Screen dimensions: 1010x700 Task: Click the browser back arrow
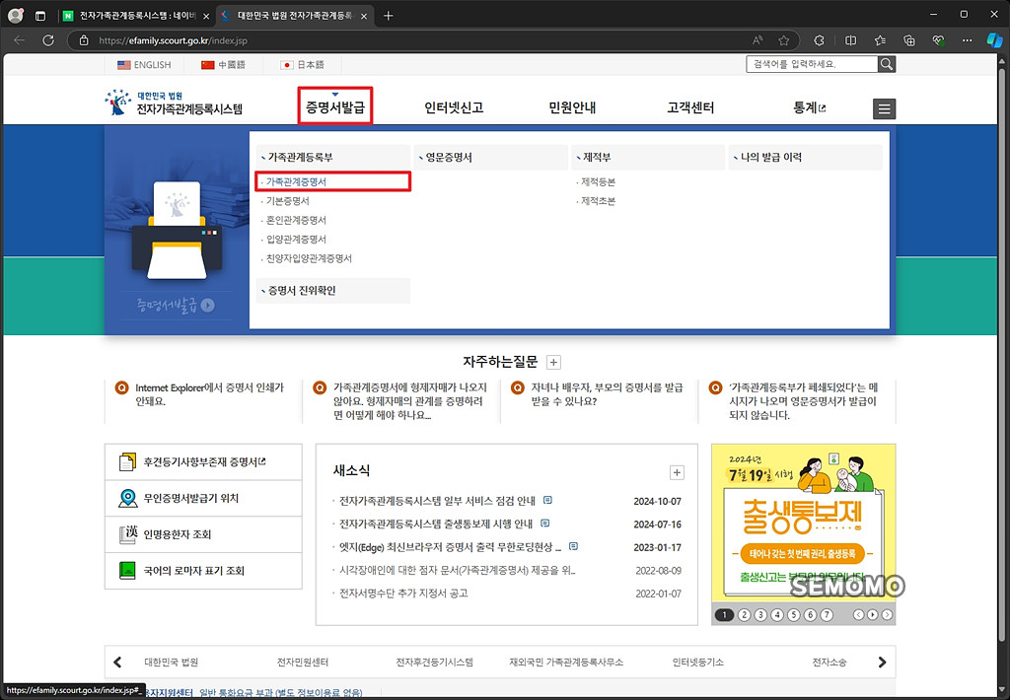click(x=20, y=39)
